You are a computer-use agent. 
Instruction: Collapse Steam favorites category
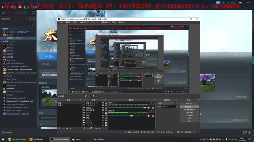point(2,29)
